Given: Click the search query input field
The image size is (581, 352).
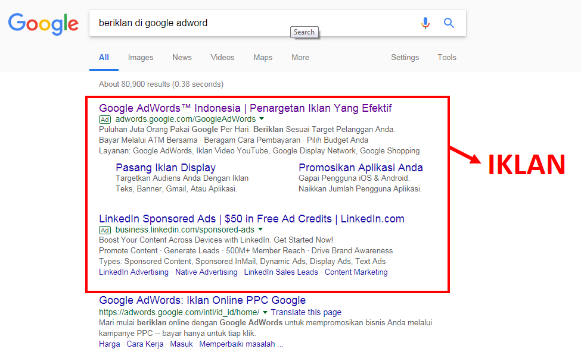Looking at the screenshot, I should coord(250,23).
